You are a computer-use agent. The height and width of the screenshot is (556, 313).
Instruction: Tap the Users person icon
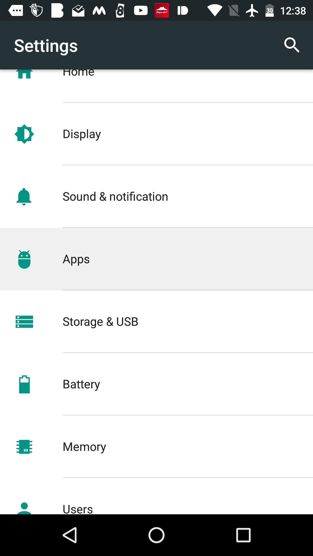pos(24,508)
